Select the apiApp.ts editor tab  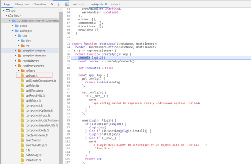[x=97, y=4]
